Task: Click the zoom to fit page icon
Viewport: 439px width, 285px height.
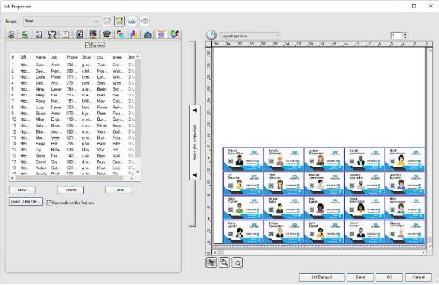Action: point(237,263)
